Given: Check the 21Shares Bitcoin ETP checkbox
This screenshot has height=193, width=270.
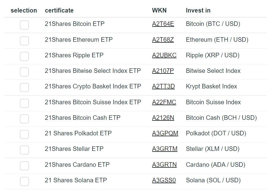Looking at the screenshot, I should (x=24, y=25).
